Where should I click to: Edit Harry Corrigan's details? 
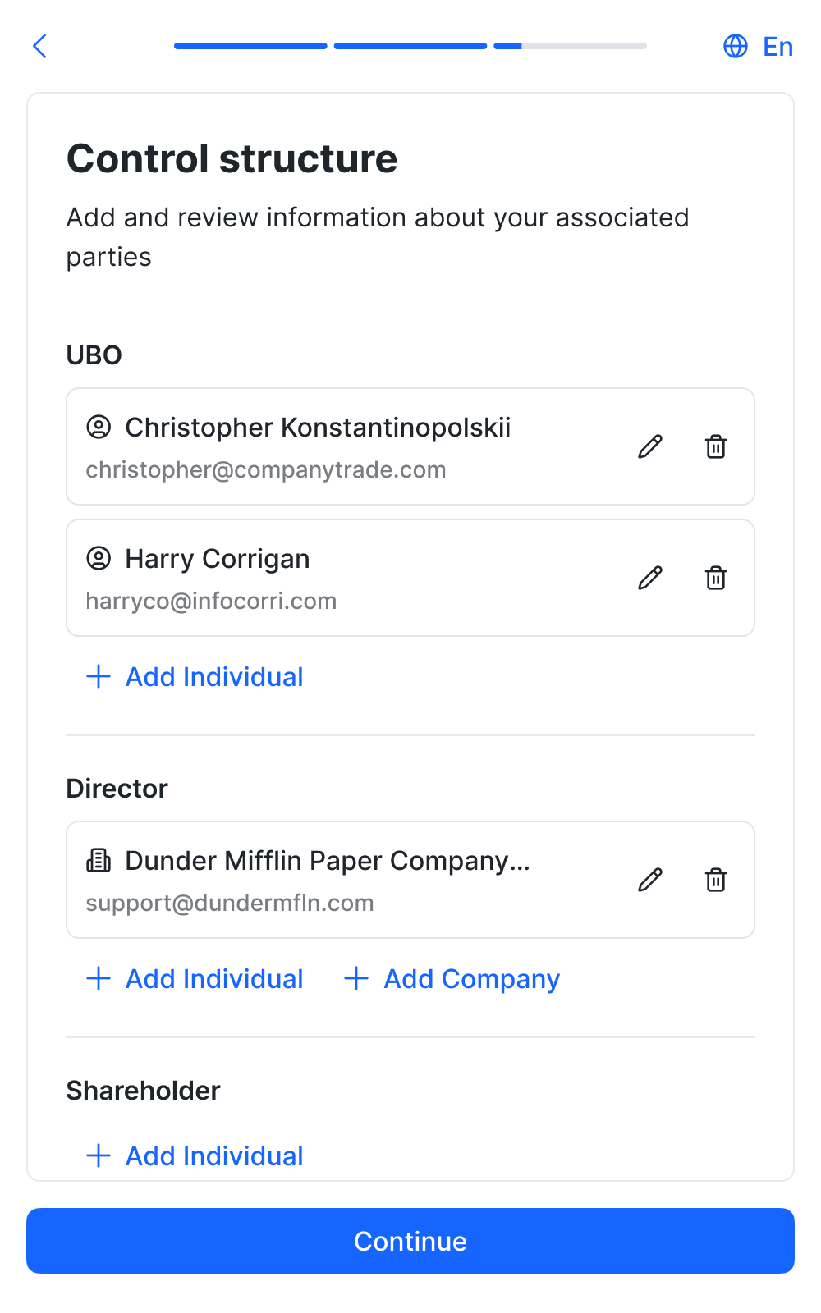coord(650,578)
